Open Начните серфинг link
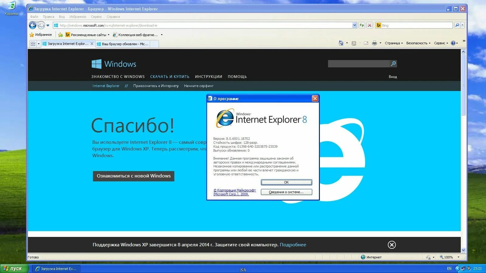The height and width of the screenshot is (273, 486). 199,86
